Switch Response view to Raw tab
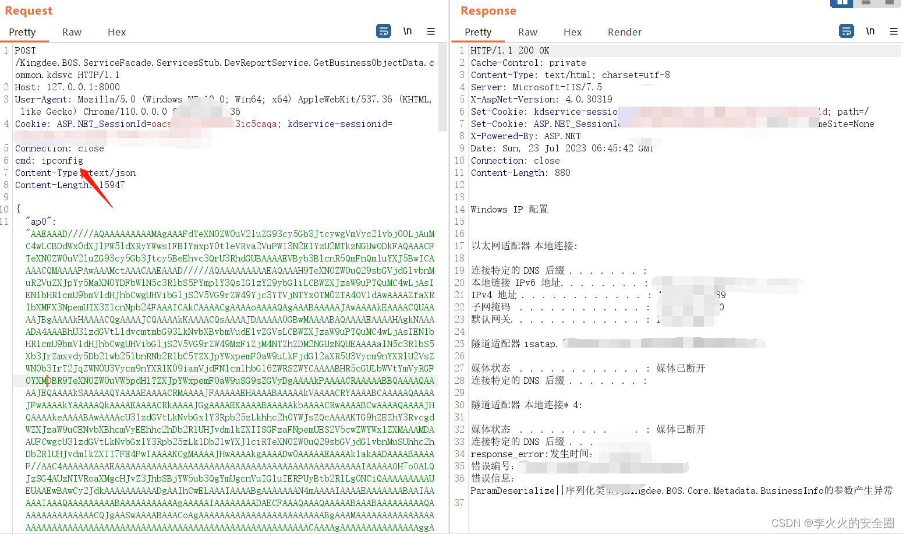 [x=527, y=32]
